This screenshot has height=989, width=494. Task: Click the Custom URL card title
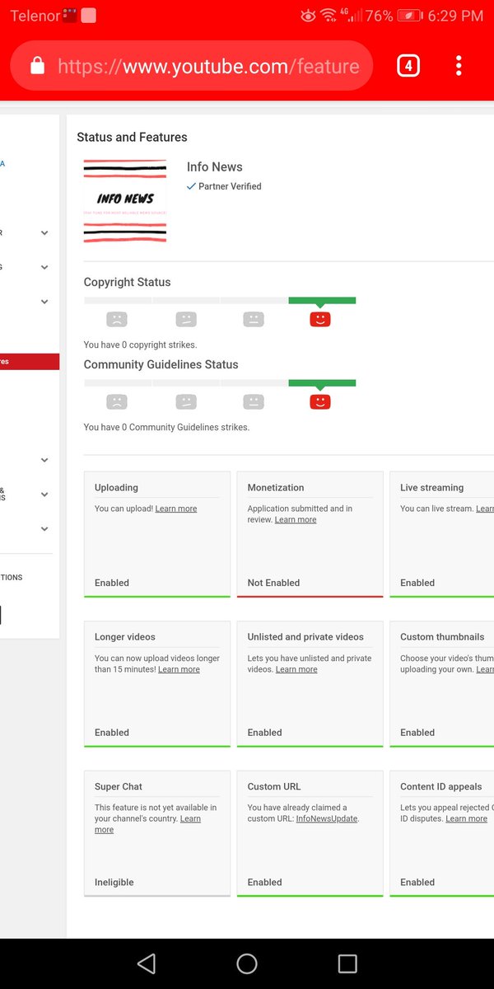tap(274, 786)
